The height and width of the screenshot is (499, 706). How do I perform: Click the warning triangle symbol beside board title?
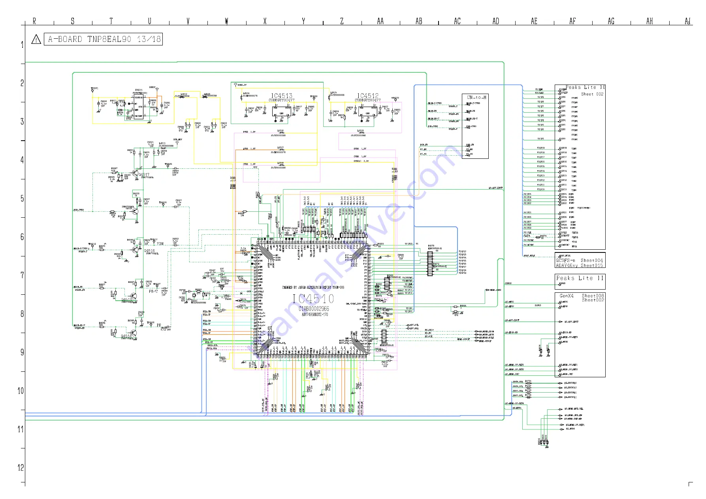pyautogui.click(x=36, y=40)
